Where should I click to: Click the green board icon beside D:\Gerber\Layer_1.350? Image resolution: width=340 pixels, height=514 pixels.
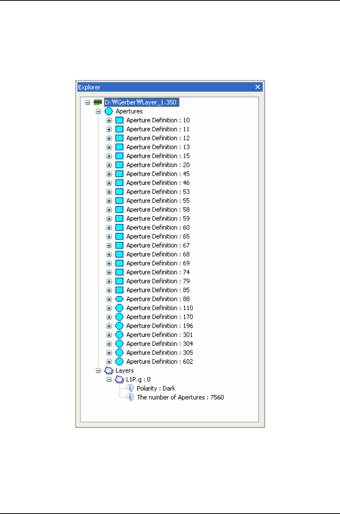(98, 102)
